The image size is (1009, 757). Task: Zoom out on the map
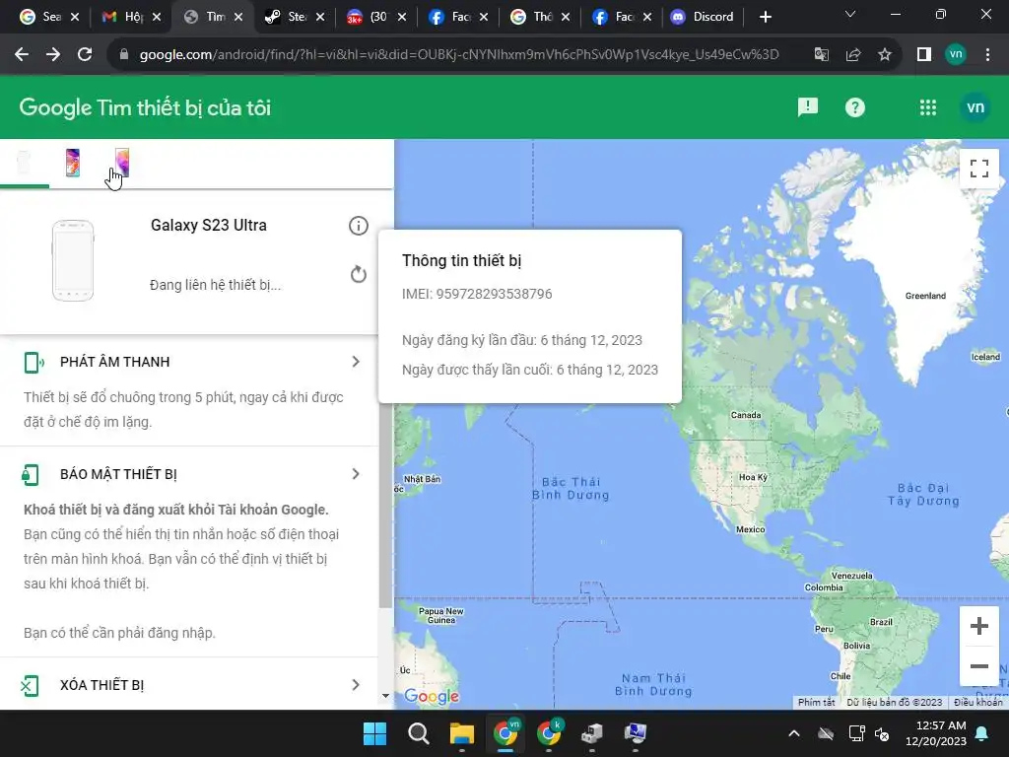click(978, 666)
